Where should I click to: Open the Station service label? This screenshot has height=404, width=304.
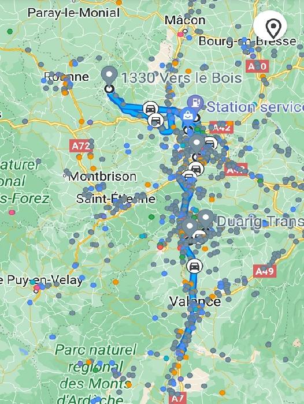[255, 107]
